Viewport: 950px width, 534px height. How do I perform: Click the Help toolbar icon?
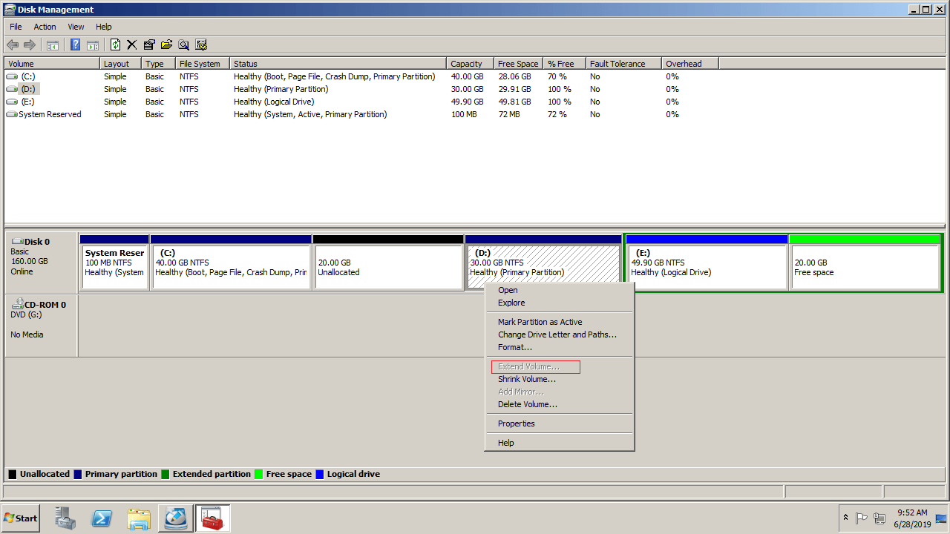tap(75, 44)
